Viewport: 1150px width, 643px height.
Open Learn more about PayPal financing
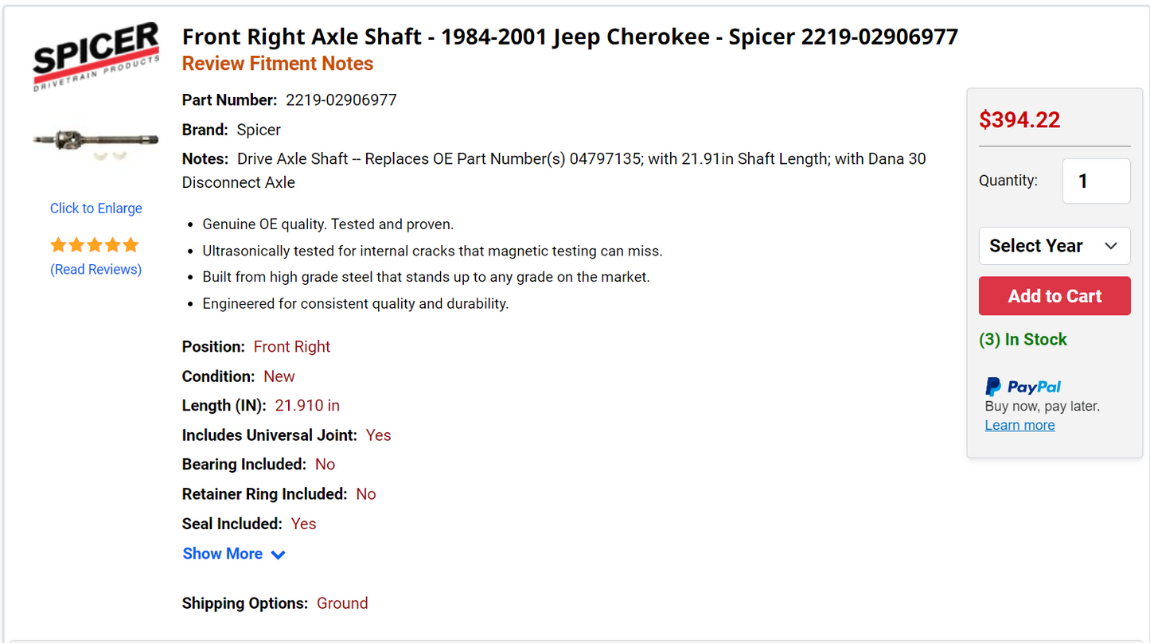click(1019, 425)
